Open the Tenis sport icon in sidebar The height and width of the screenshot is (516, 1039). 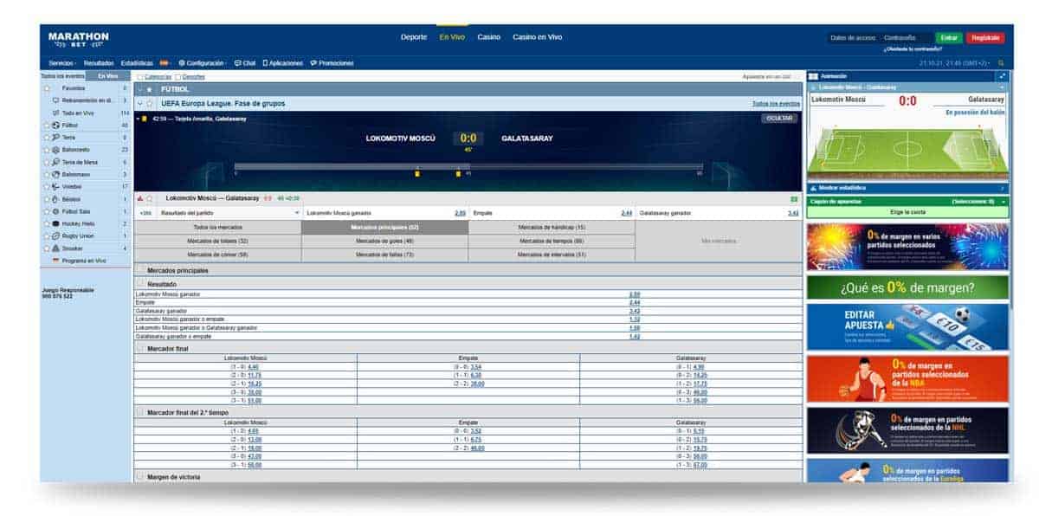click(56, 138)
